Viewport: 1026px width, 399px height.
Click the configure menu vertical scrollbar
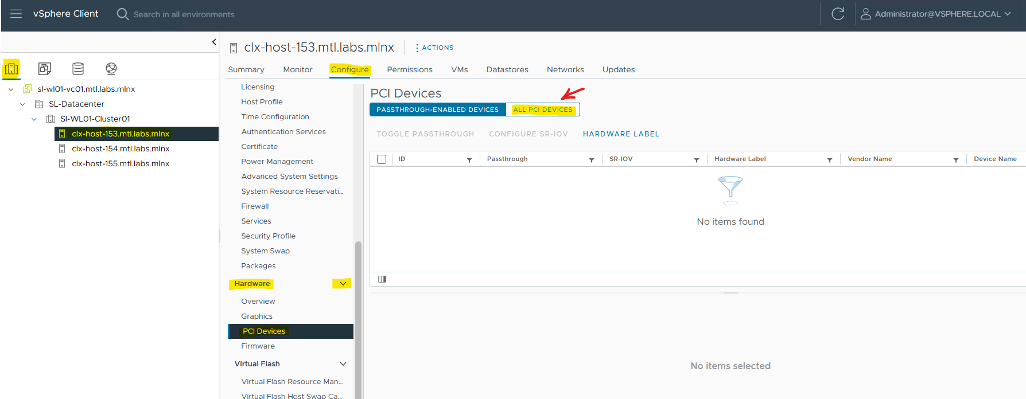point(358,319)
